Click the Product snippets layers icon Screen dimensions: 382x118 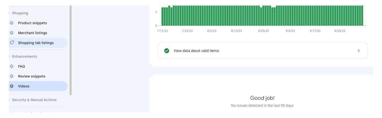(11, 23)
